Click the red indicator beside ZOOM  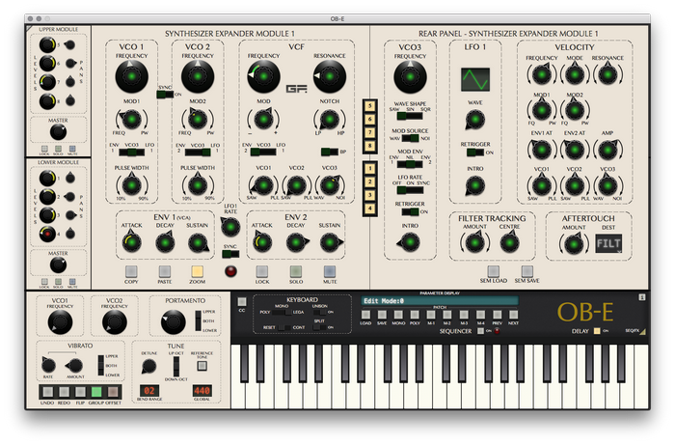[230, 271]
